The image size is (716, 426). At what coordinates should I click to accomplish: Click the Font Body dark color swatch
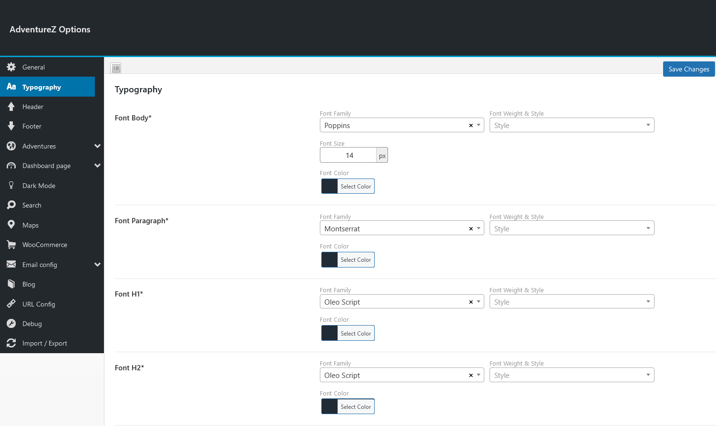coord(329,187)
